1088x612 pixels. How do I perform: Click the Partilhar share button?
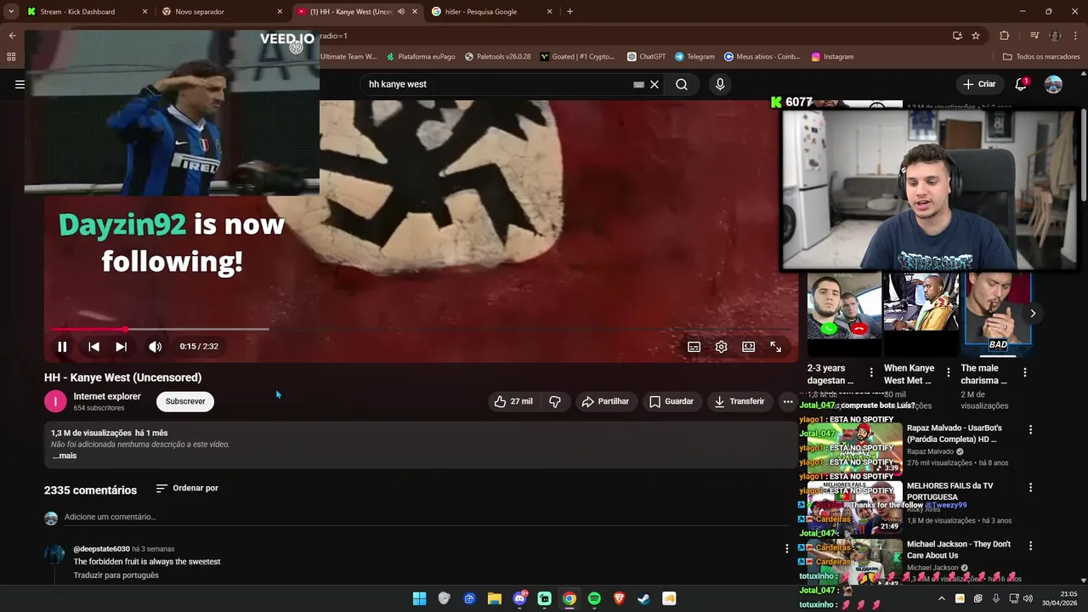point(605,401)
